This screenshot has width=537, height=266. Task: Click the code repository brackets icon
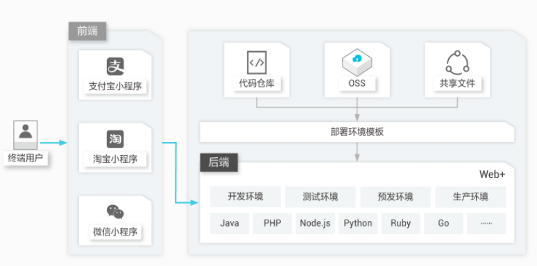(x=257, y=62)
